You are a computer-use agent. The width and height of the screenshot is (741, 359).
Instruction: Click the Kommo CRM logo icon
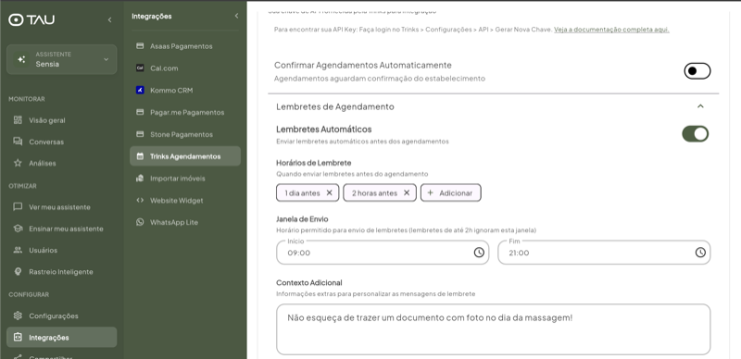click(140, 90)
